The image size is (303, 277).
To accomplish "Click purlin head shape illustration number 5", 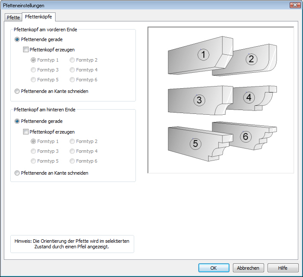I will click(200, 144).
